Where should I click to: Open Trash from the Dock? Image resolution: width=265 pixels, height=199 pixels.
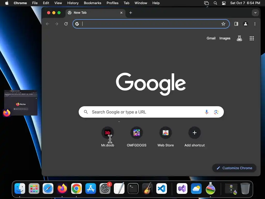245,188
